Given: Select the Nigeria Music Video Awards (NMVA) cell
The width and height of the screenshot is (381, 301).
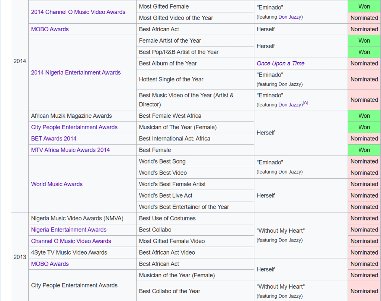Looking at the screenshot, I should [77, 219].
